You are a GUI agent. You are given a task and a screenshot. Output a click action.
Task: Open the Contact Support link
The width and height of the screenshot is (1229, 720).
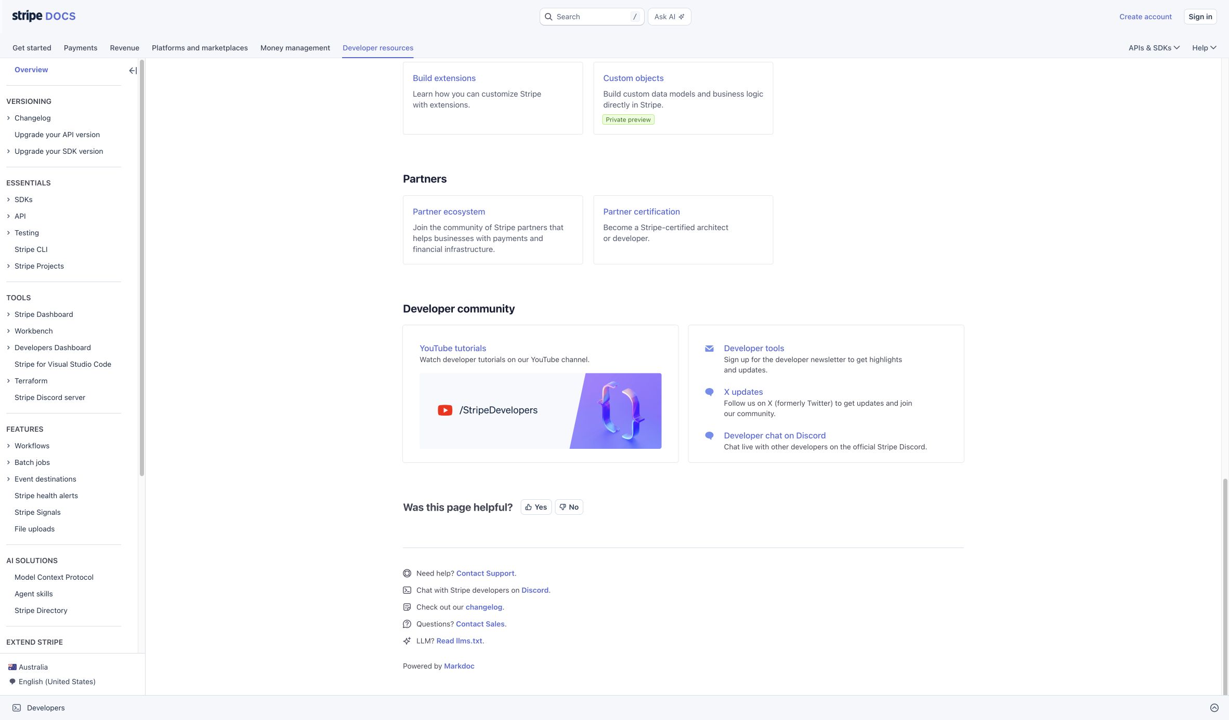[485, 574]
